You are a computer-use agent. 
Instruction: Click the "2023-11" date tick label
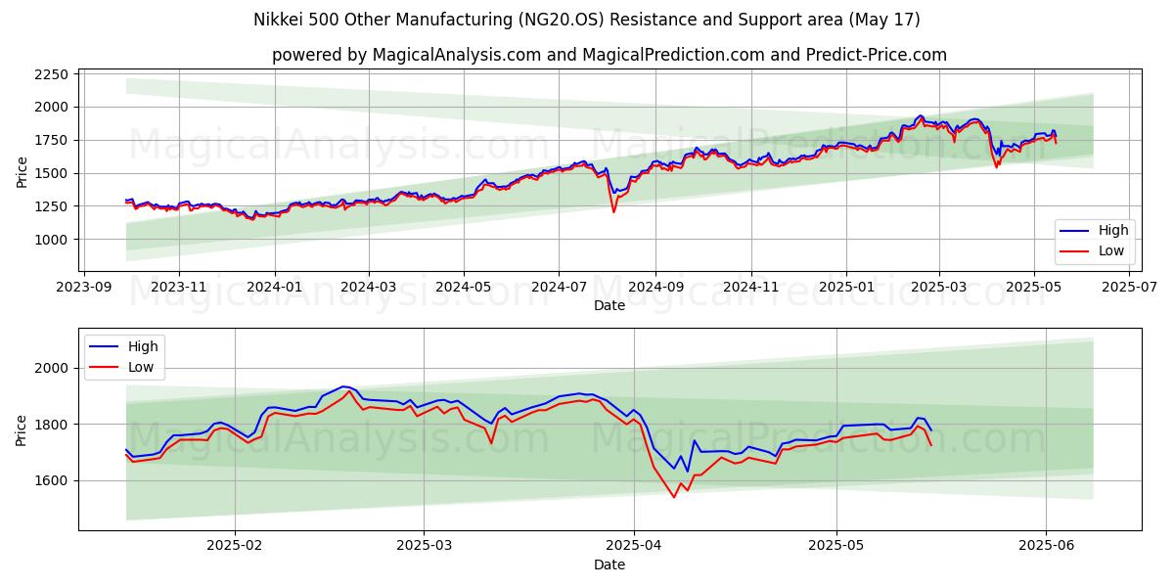coord(178,288)
